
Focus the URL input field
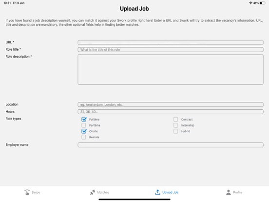[171, 42]
